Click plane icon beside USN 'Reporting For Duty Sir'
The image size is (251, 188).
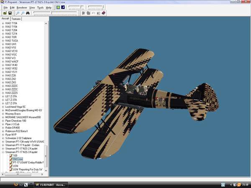click(x=11, y=169)
